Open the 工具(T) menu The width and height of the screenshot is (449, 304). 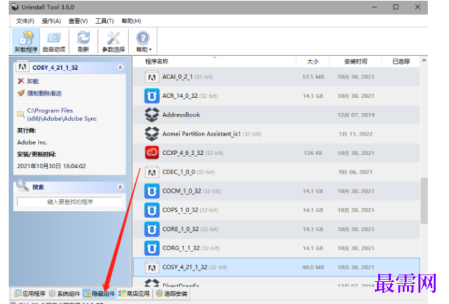pyautogui.click(x=104, y=21)
